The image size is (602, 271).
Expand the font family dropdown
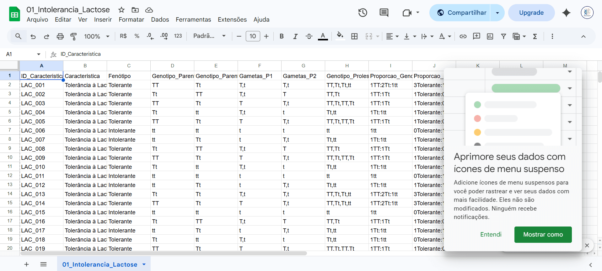(x=209, y=36)
